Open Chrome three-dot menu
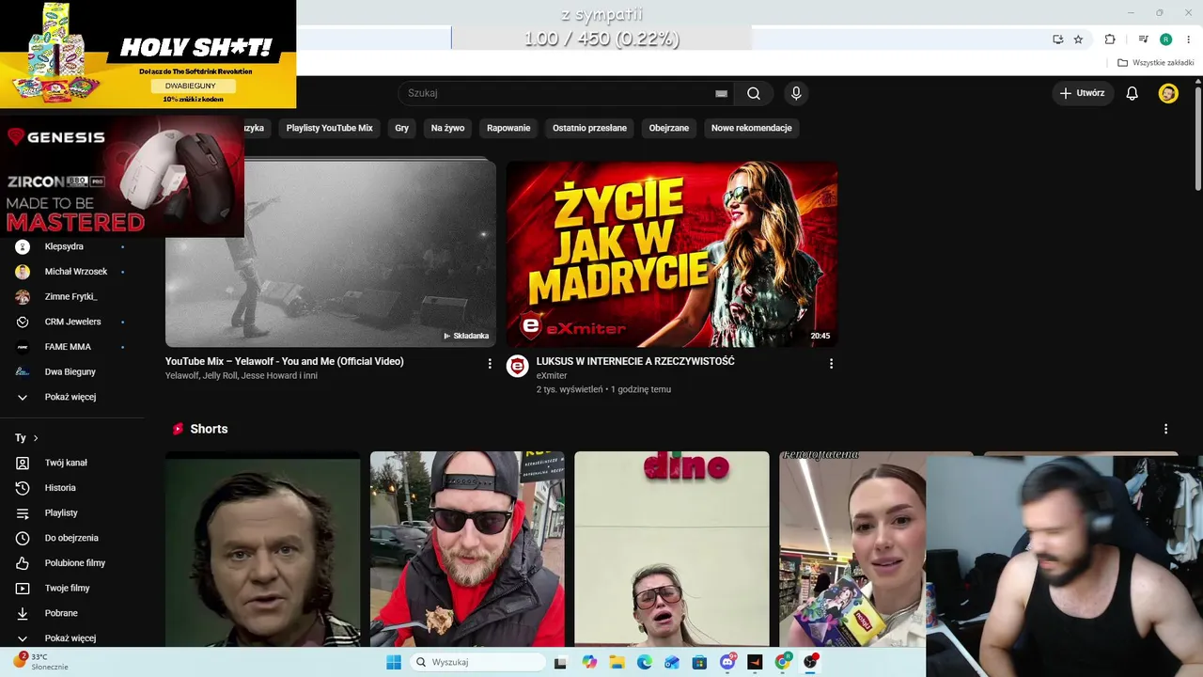The image size is (1203, 677). click(1189, 39)
